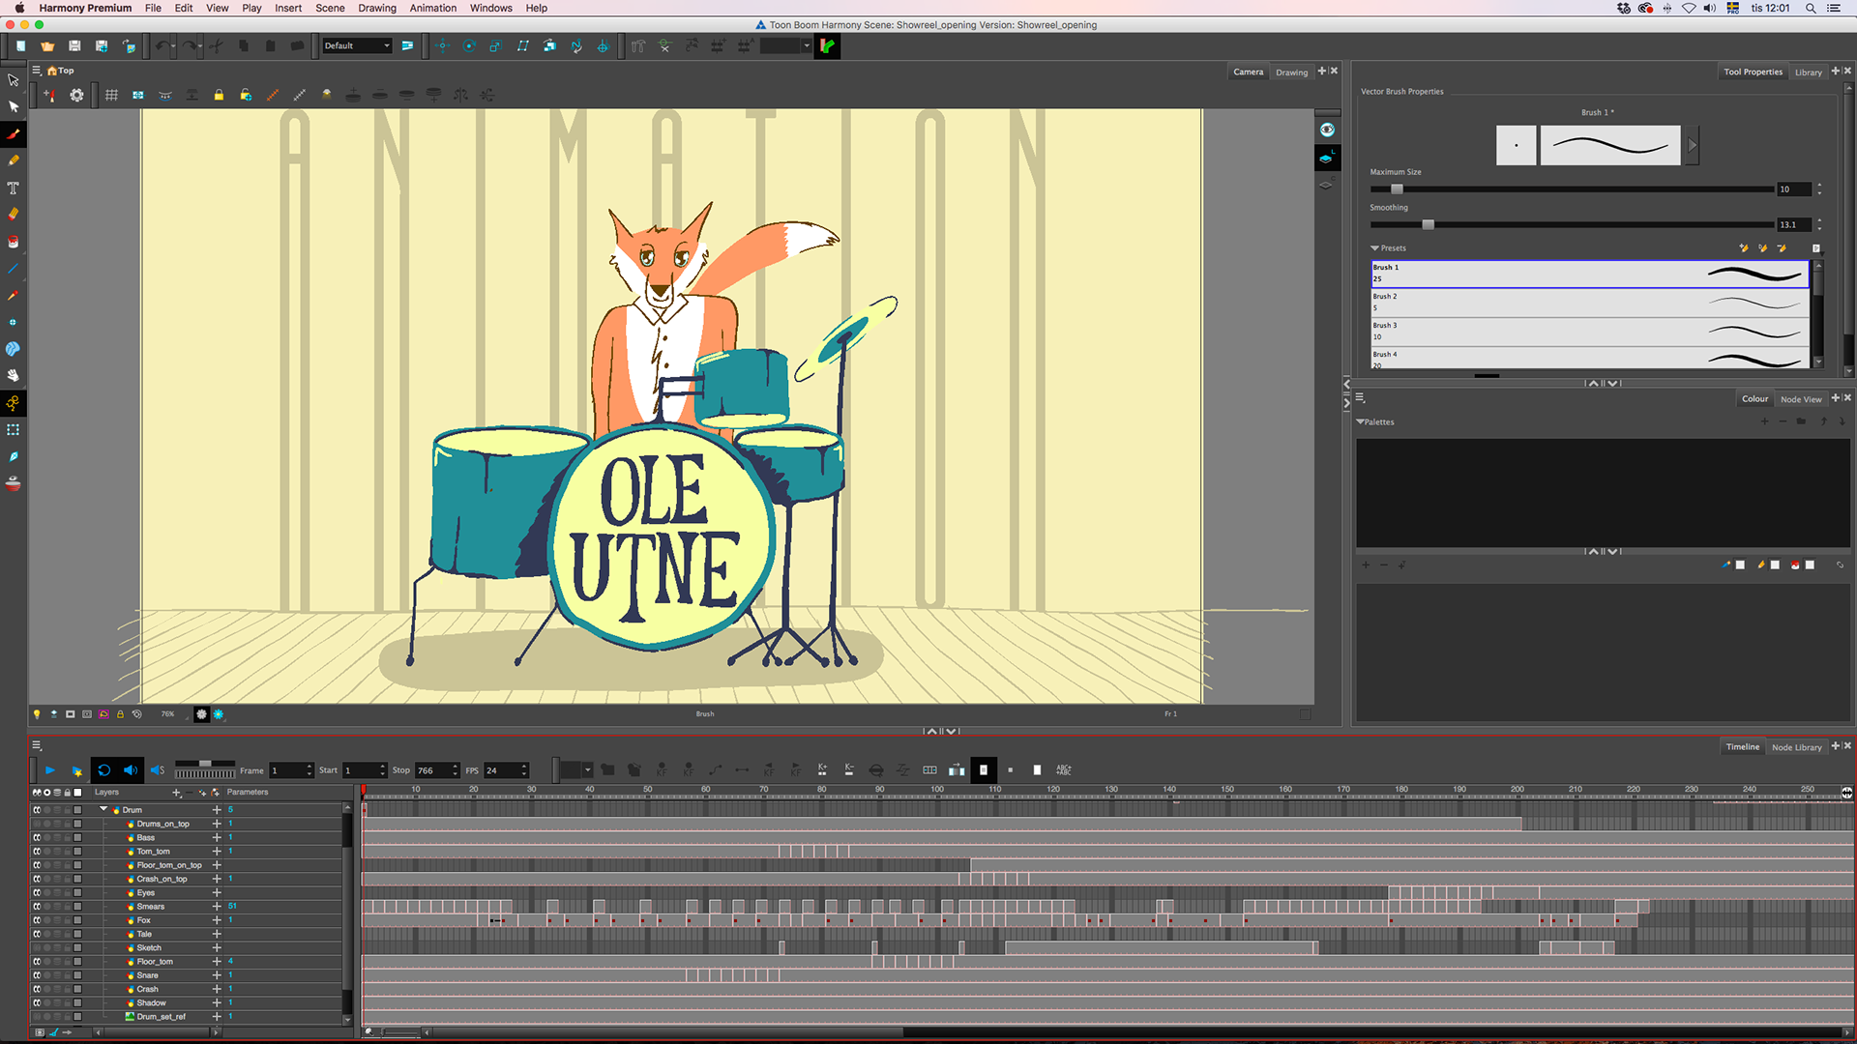Select the Brush 2 preset
This screenshot has width=1857, height=1044.
[1590, 303]
